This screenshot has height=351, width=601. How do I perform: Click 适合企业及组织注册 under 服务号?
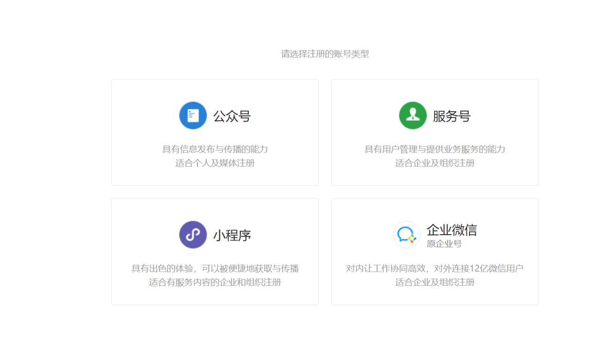tap(435, 163)
